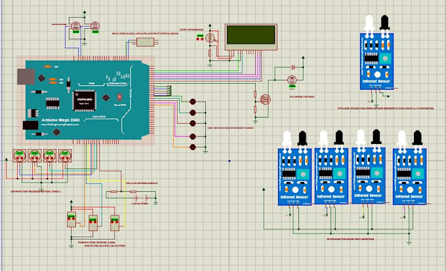Select the topmost red LED in the column
The width and height of the screenshot is (446, 271).
coord(193,101)
